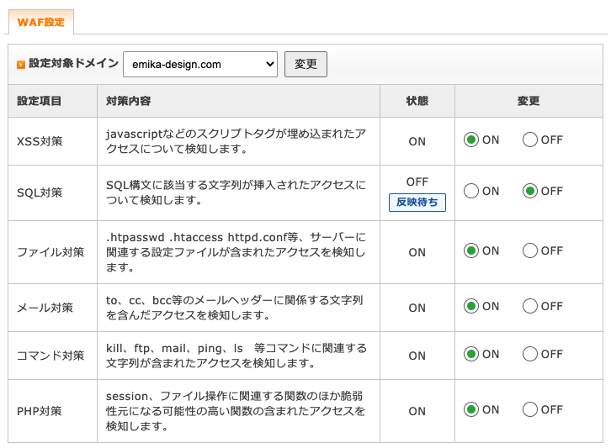The width and height of the screenshot is (611, 448).
Task: Click the session、ファイル操作 description text
Action: point(236,411)
